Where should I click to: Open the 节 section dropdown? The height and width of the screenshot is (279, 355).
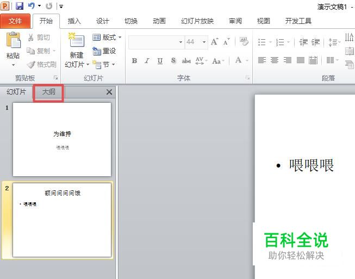pyautogui.click(x=104, y=65)
